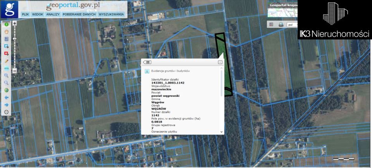Open the pol language dropdown
Screen dimensions: 372x168
coord(292,25)
